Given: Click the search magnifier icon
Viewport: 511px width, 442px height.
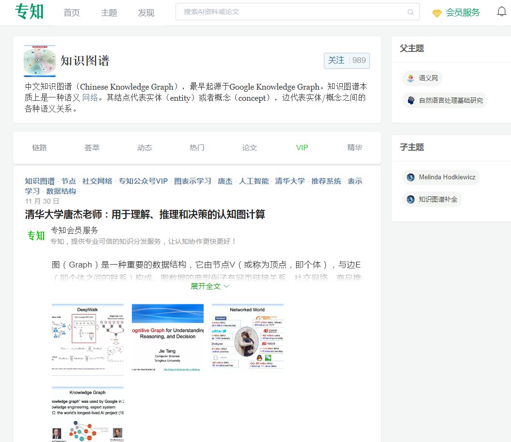Looking at the screenshot, I should pos(410,12).
